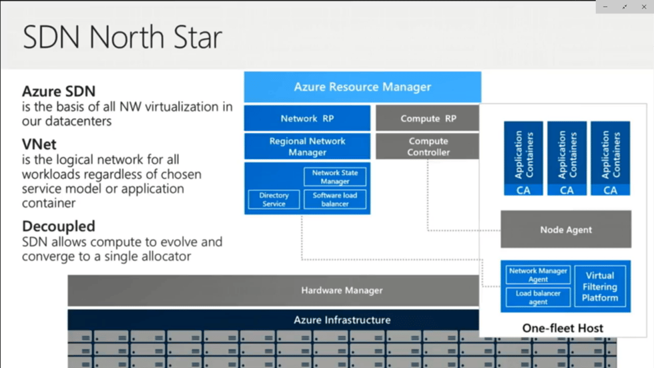Click the Azure SDN heading
This screenshot has width=654, height=368.
59,91
